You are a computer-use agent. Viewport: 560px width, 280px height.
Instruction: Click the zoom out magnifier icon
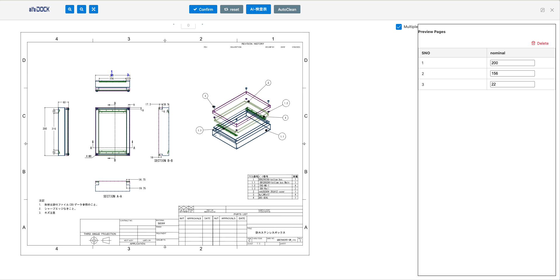pos(81,9)
